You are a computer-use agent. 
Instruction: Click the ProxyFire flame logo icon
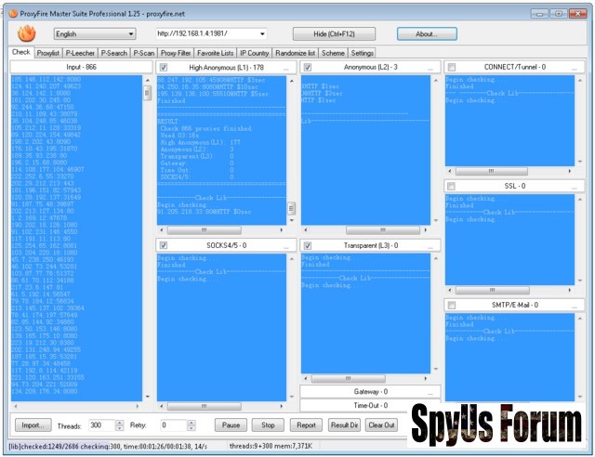(x=27, y=33)
